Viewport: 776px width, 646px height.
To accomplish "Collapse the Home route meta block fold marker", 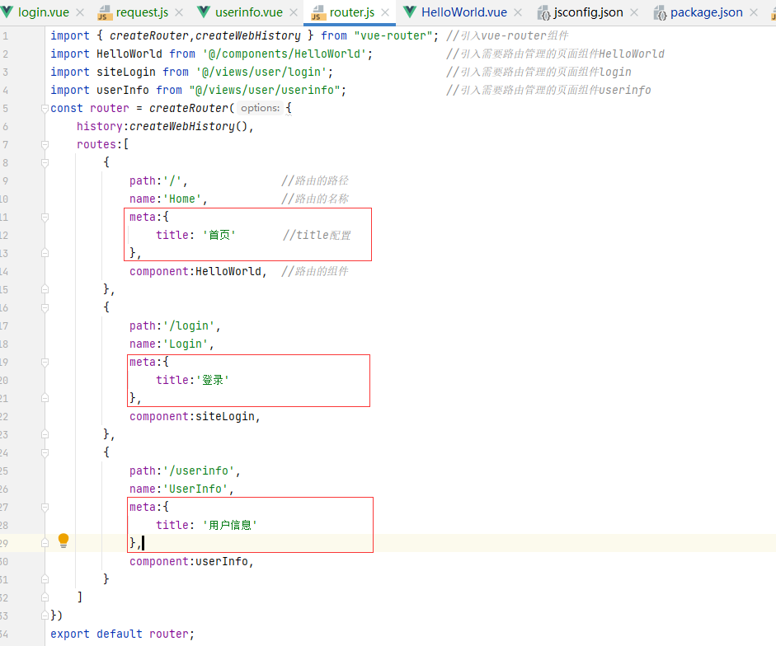I will 43,218.
